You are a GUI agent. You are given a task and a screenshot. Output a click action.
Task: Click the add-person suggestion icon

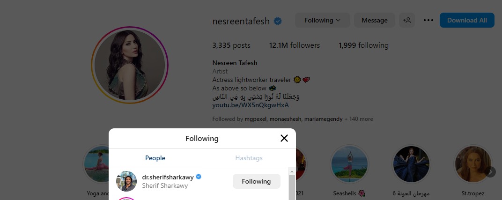406,20
